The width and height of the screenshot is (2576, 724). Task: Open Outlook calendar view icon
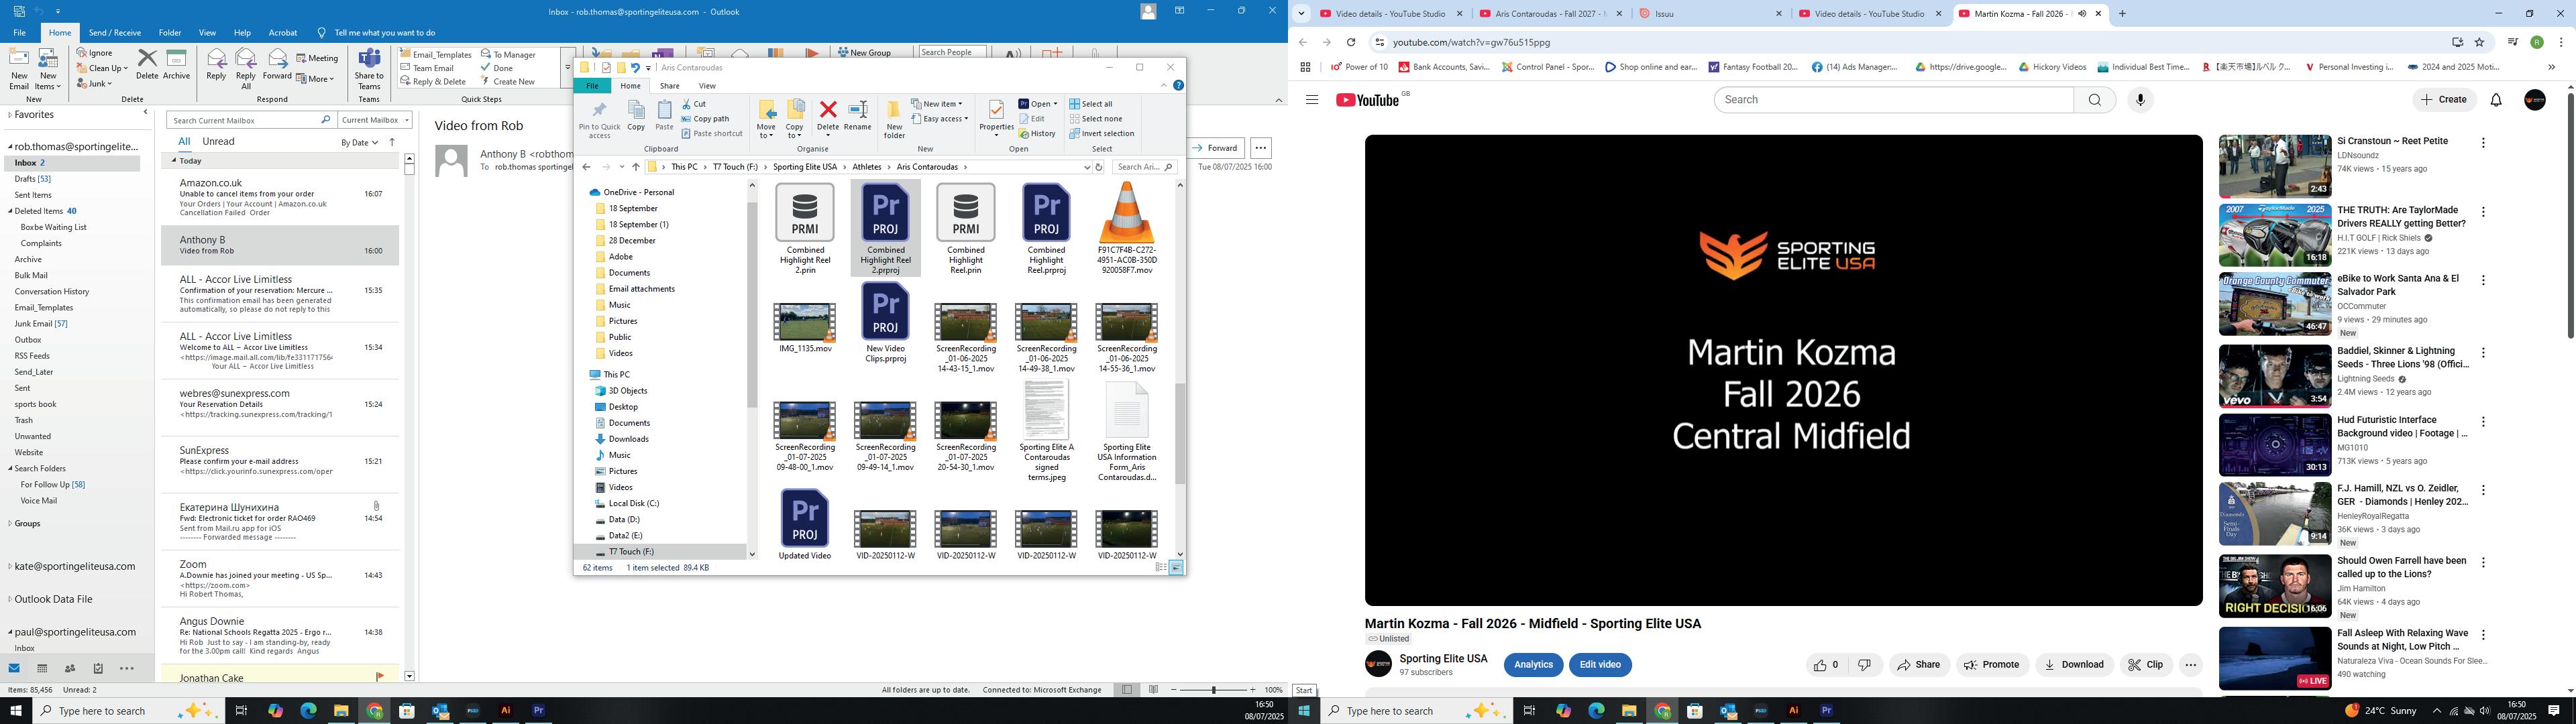[42, 668]
